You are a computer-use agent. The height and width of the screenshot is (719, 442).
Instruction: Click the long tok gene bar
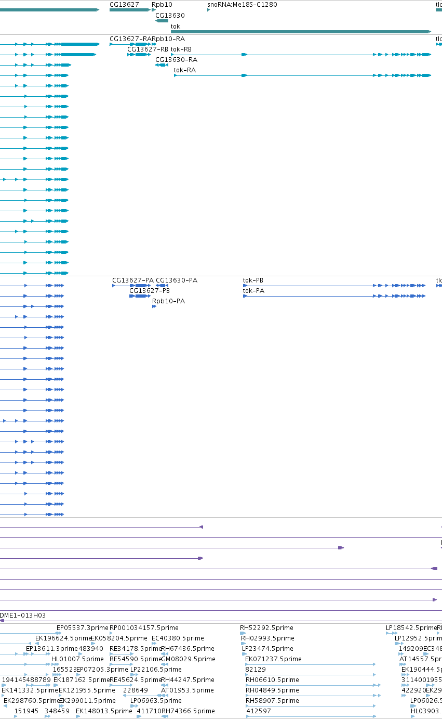pos(301,32)
